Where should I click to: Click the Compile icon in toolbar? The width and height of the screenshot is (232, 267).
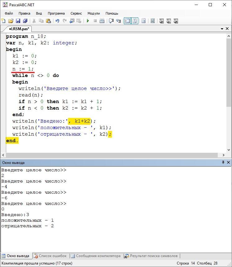tap(102, 21)
